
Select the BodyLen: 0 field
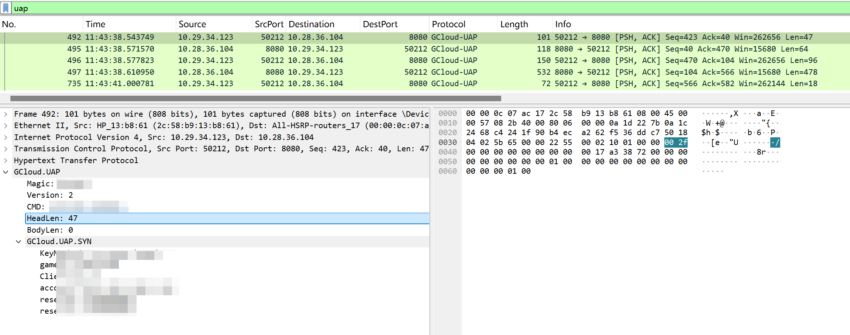tap(50, 230)
